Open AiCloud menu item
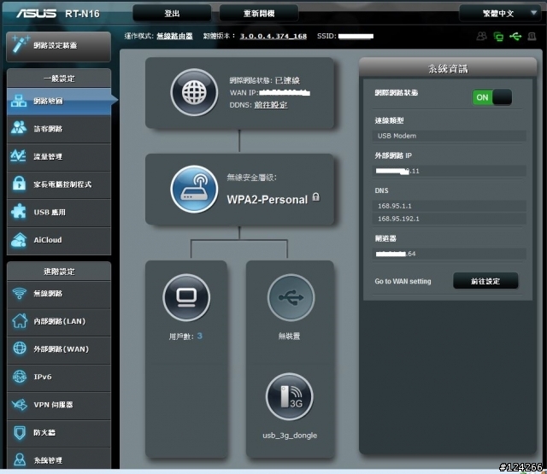547x474 pixels. coord(59,240)
